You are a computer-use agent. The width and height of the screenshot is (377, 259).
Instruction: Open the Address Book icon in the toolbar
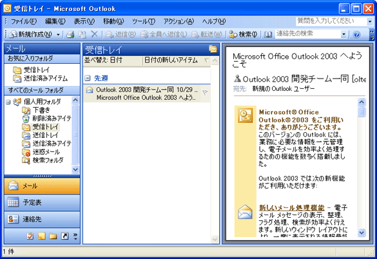pyautogui.click(x=268, y=35)
